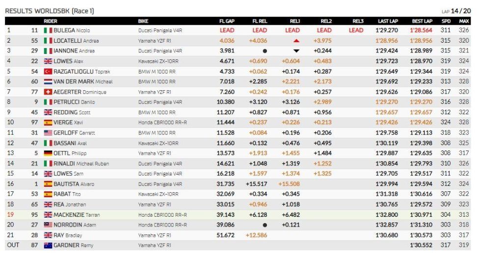
Task: Click the REL1 column header
Action: [x=295, y=21]
